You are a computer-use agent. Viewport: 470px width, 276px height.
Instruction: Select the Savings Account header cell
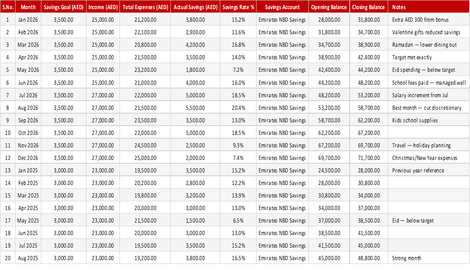click(282, 7)
